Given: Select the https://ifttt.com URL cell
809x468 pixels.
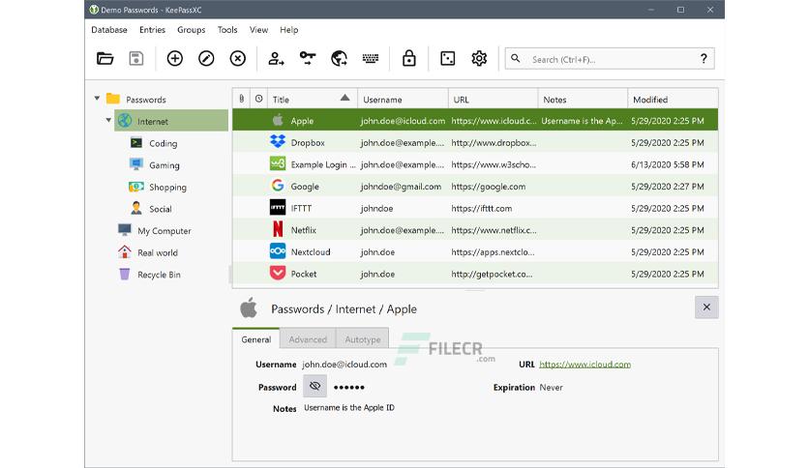Looking at the screenshot, I should point(481,208).
